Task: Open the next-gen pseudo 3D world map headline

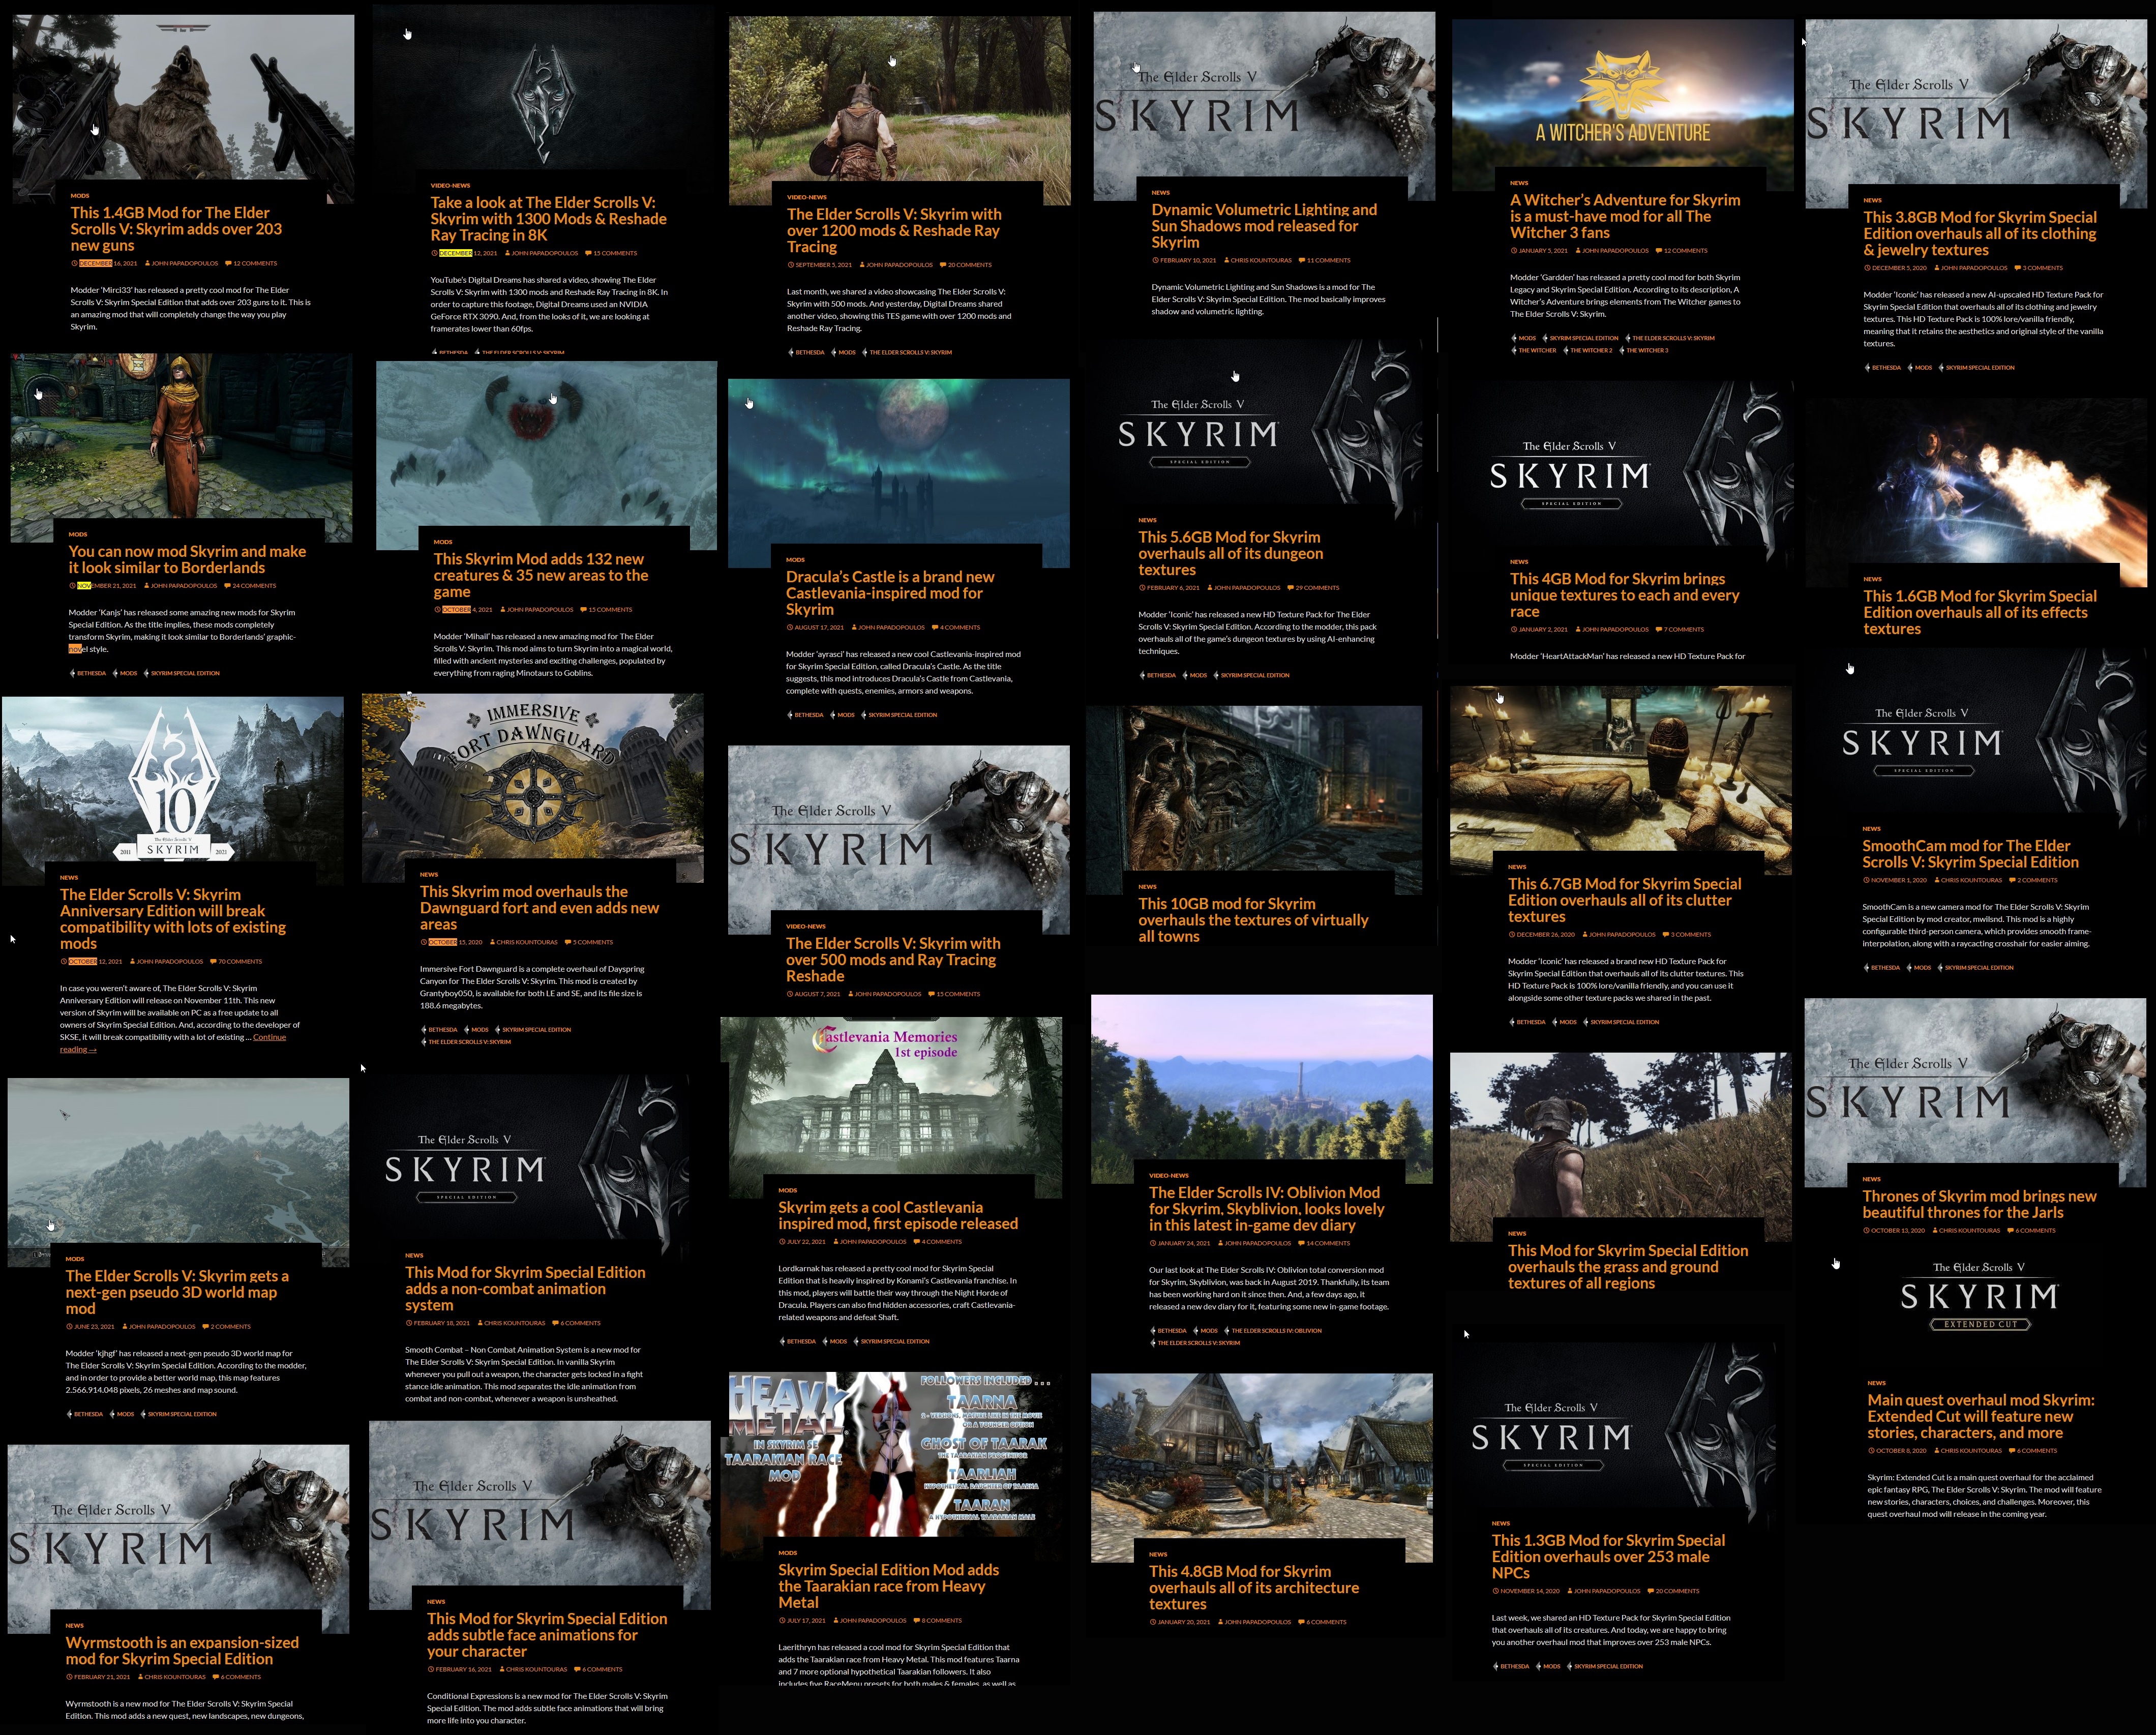Action: coord(176,1292)
